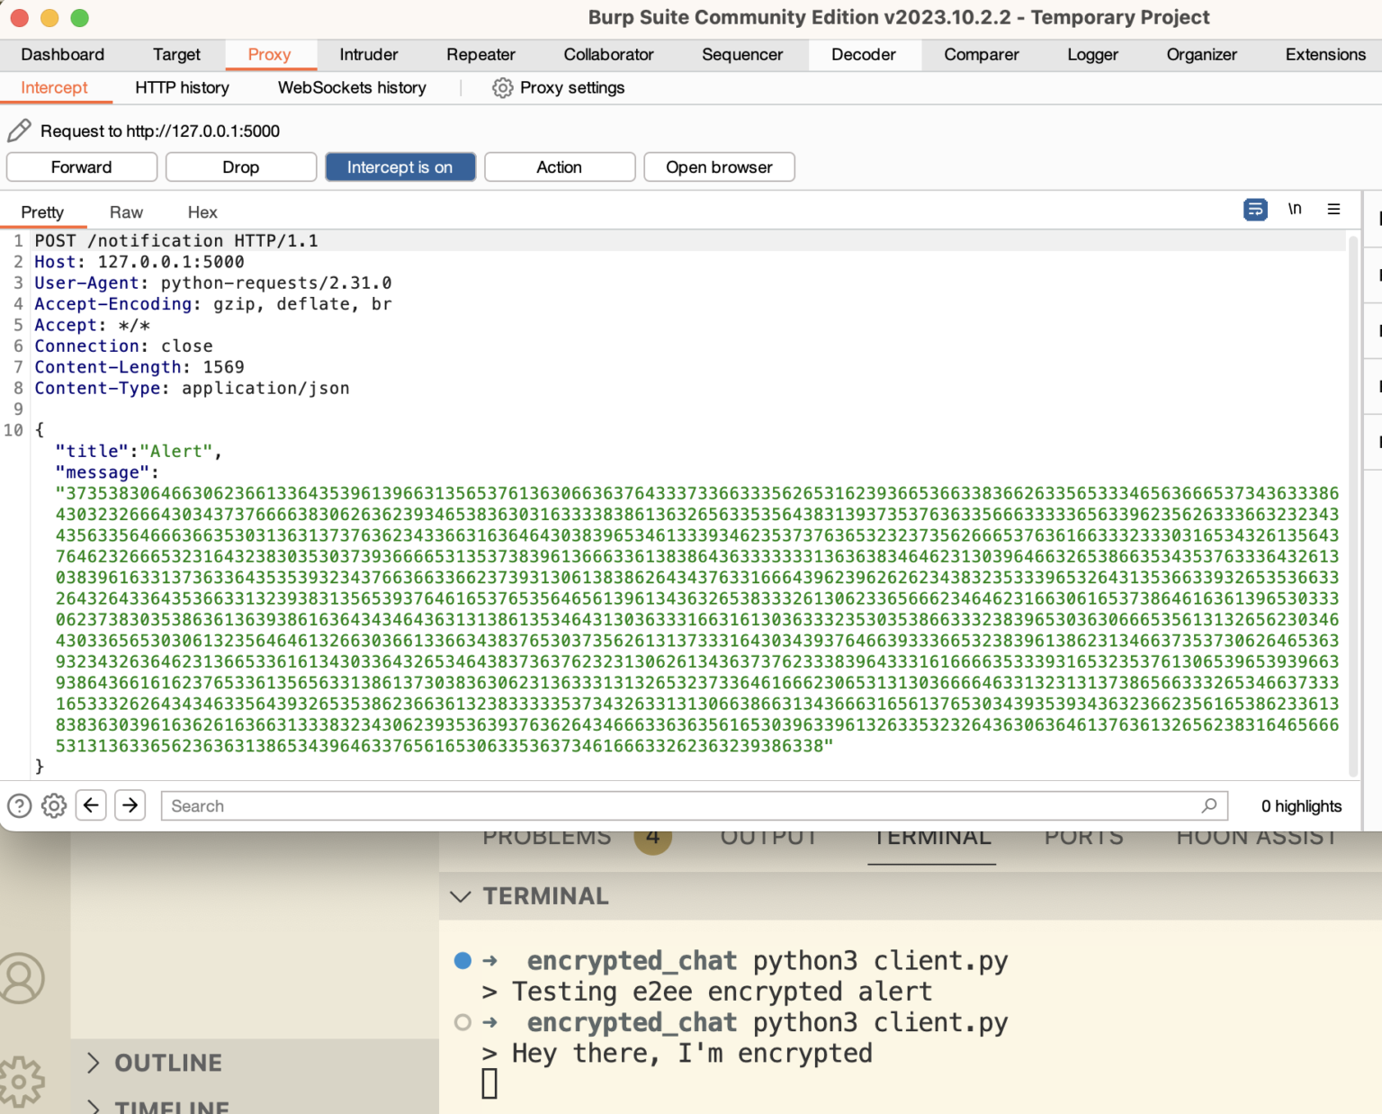
Task: Open Proxy settings via the gear icon
Action: (501, 87)
